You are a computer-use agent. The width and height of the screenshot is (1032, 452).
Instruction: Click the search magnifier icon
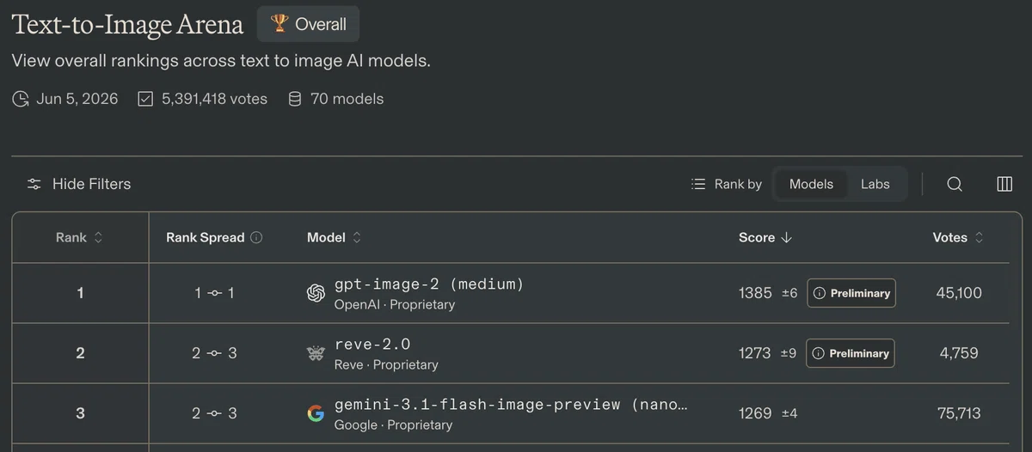[x=955, y=184]
